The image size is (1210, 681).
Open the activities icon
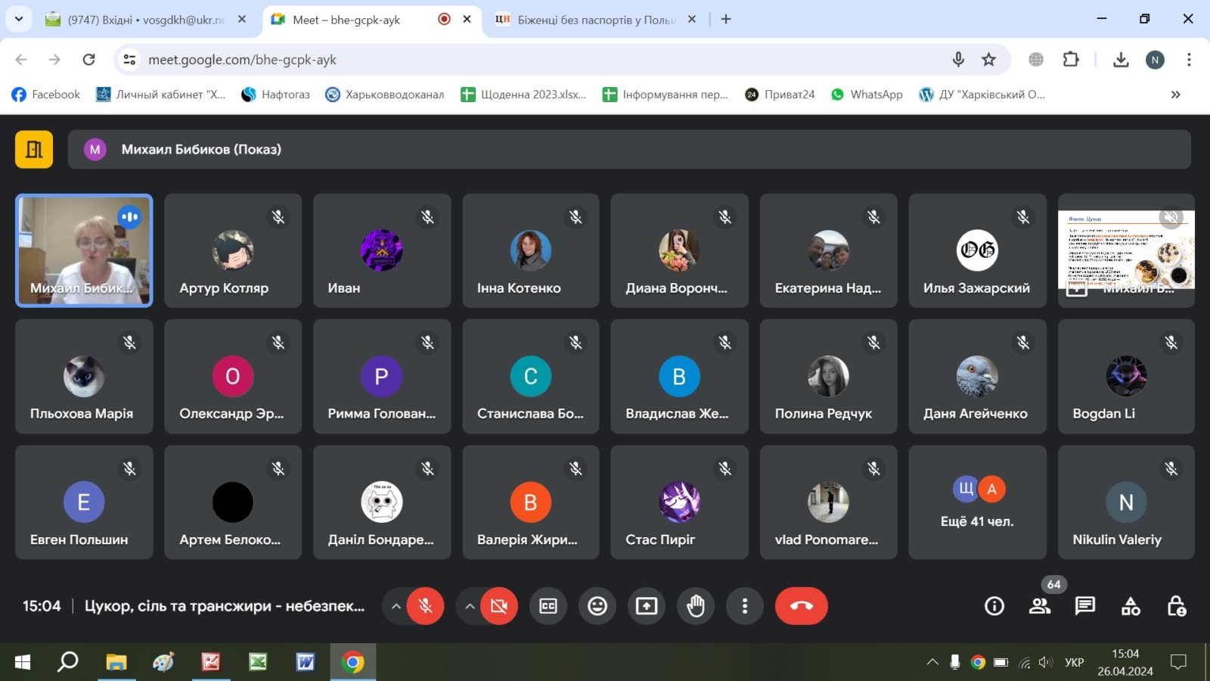coord(1131,606)
